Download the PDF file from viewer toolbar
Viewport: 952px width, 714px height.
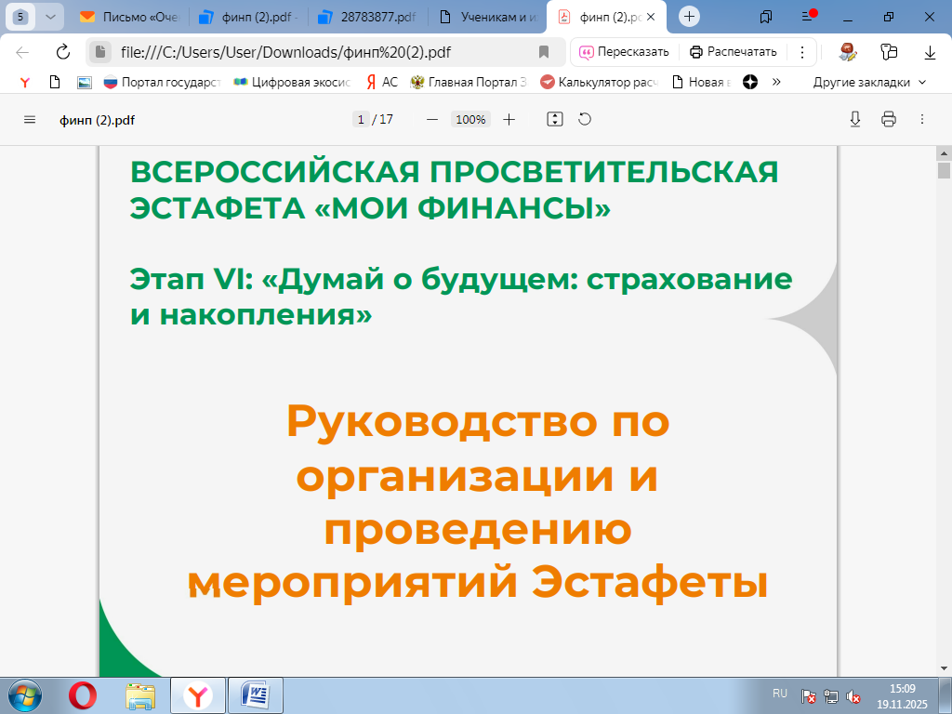[855, 119]
